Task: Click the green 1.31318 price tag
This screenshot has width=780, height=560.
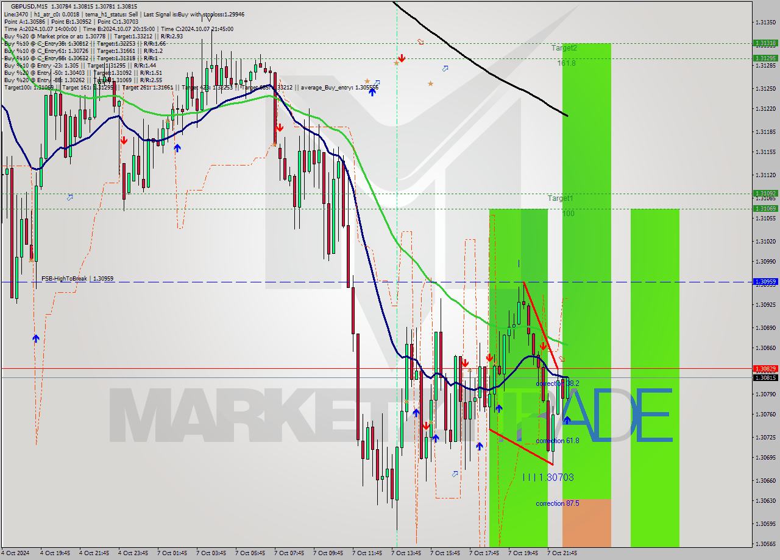Action: 765,43
